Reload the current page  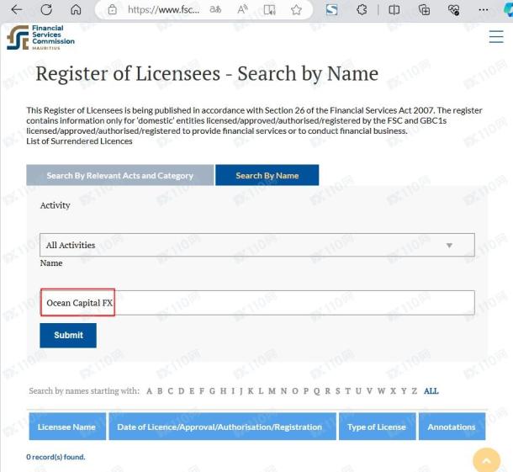pyautogui.click(x=46, y=10)
